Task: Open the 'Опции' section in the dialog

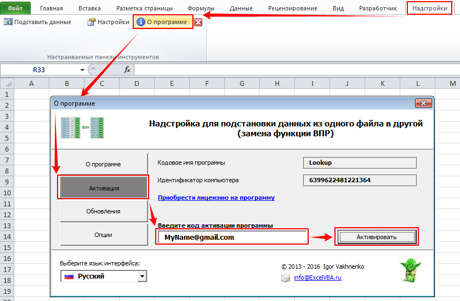Action: pos(104,235)
